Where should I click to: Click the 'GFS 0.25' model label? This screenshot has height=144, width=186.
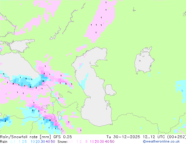62,137
